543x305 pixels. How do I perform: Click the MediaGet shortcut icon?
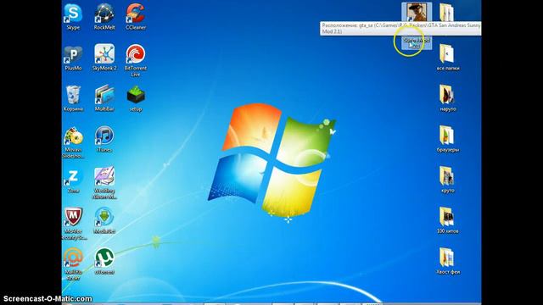pyautogui.click(x=104, y=217)
